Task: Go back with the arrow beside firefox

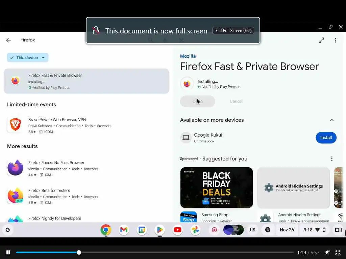Action: point(8,40)
